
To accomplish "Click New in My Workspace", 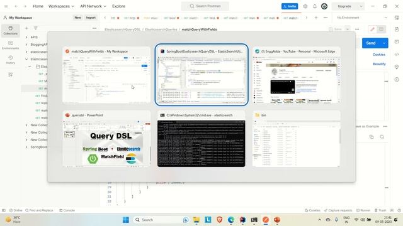I will 77,18.
